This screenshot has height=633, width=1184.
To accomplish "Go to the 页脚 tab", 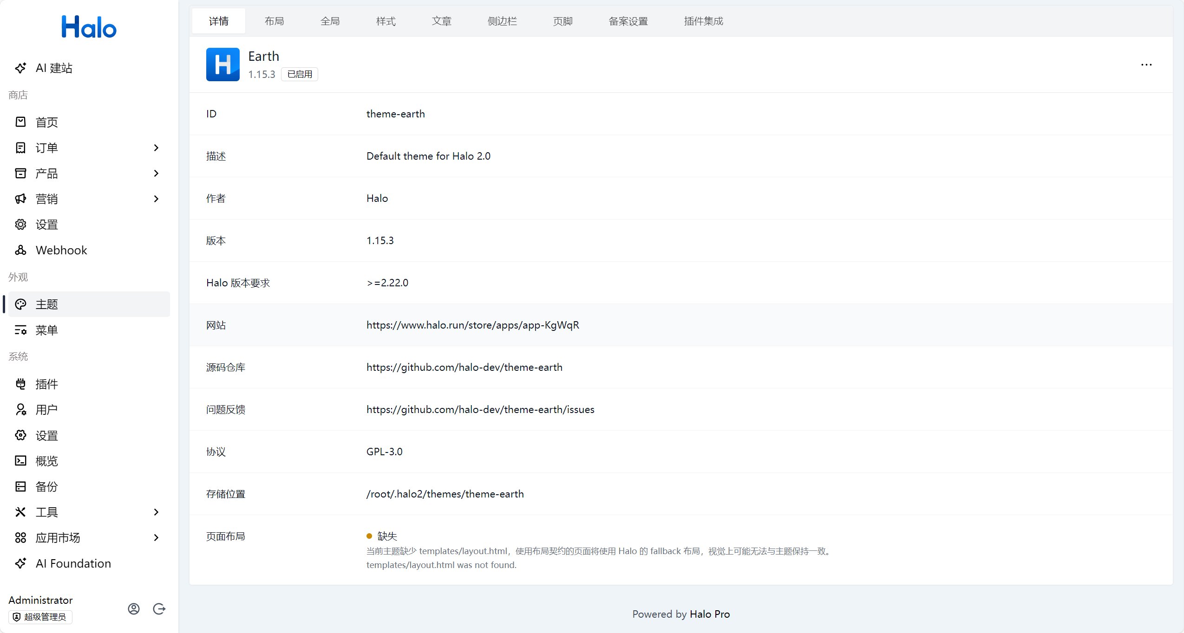I will pyautogui.click(x=563, y=21).
